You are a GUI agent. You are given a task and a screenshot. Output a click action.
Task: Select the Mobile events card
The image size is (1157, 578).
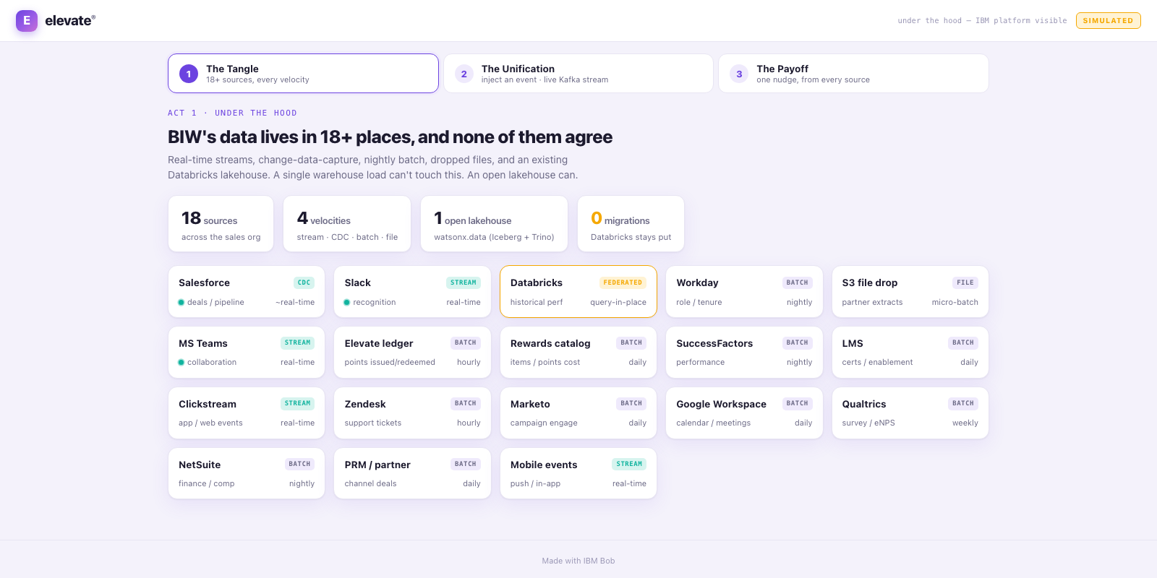click(x=578, y=473)
